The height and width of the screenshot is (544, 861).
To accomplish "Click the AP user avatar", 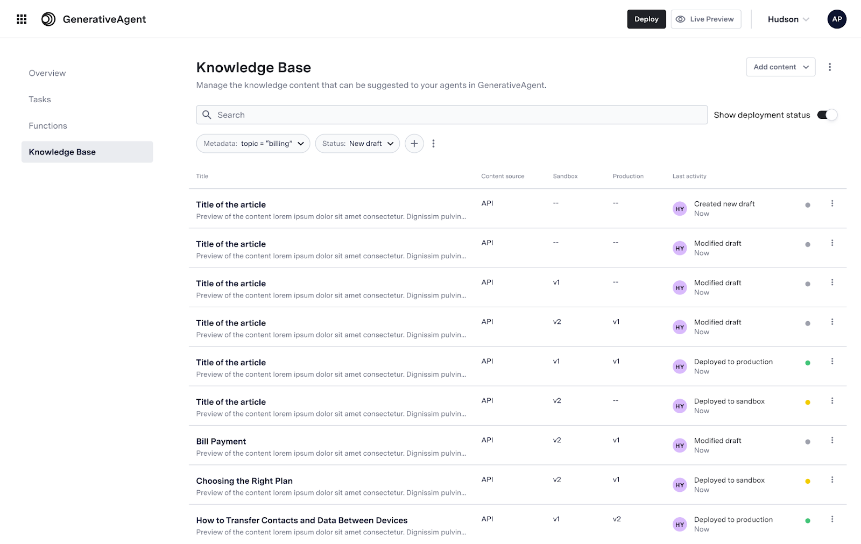I will click(x=836, y=19).
